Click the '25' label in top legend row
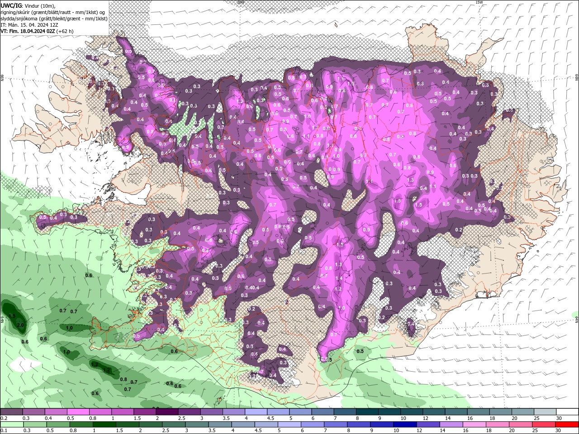The image size is (579, 434). point(537,418)
